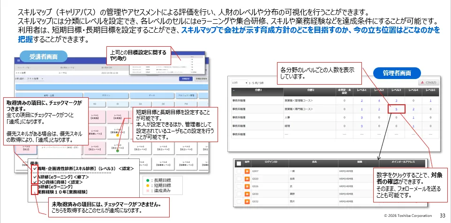Open the レベル3 count 5 for 営業職<専門職コース>
Image resolution: width=451 pixels, height=223 pixels.
pos(396,109)
